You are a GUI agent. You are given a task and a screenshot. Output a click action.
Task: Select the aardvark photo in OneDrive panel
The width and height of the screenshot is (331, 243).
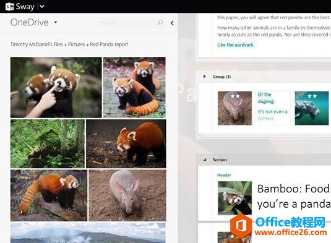pos(127,195)
